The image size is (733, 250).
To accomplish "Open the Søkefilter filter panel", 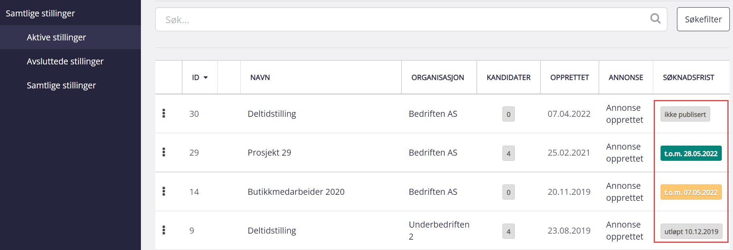I will pos(703,19).
